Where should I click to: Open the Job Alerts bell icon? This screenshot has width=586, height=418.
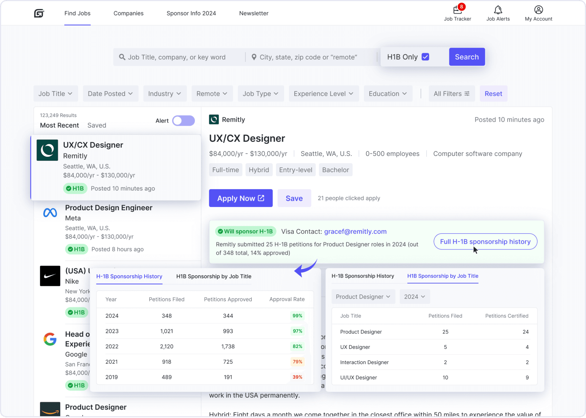[498, 10]
